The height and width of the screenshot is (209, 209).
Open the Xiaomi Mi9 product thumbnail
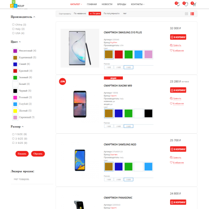(80, 104)
